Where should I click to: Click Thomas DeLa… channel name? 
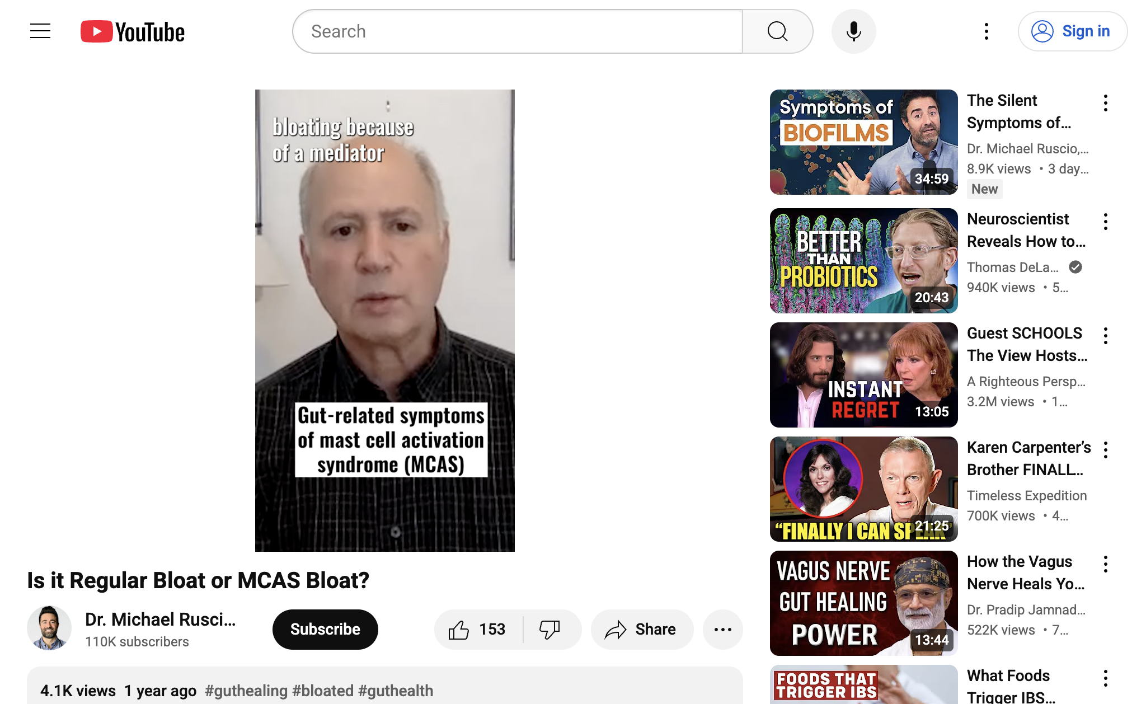pos(1013,267)
